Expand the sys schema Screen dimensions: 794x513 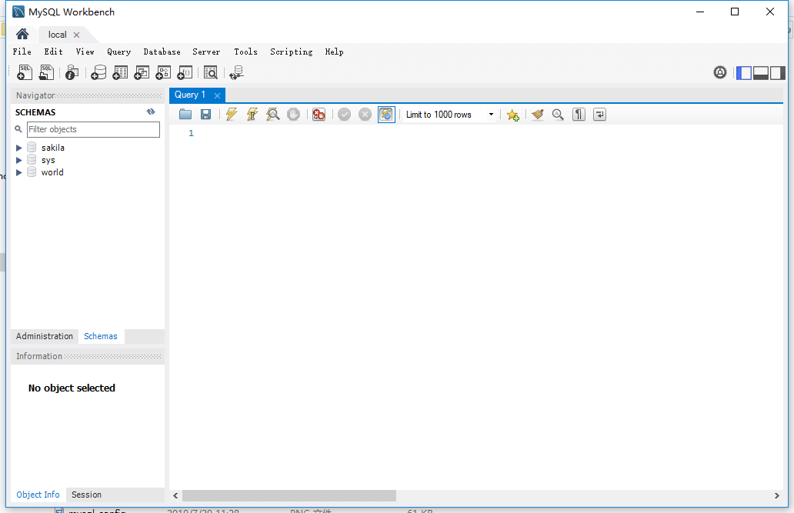coord(18,160)
